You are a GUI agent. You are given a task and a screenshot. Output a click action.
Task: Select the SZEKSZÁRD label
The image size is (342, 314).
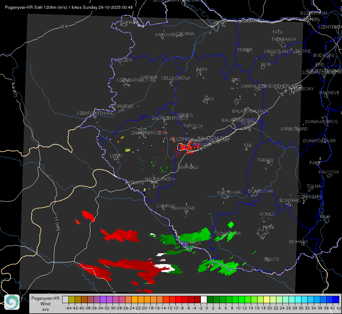point(310,196)
